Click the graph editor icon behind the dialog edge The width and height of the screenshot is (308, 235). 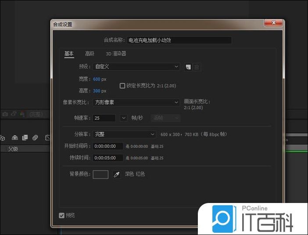tap(47, 138)
